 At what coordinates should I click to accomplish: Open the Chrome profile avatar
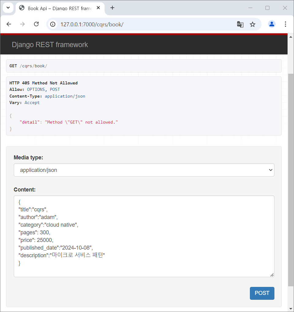coord(272,24)
